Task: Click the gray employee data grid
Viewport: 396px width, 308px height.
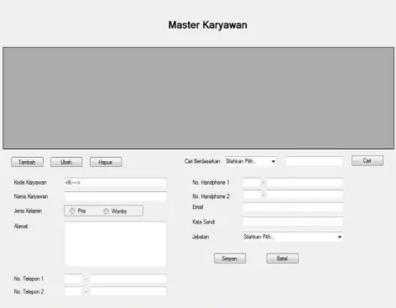Action: pos(199,98)
